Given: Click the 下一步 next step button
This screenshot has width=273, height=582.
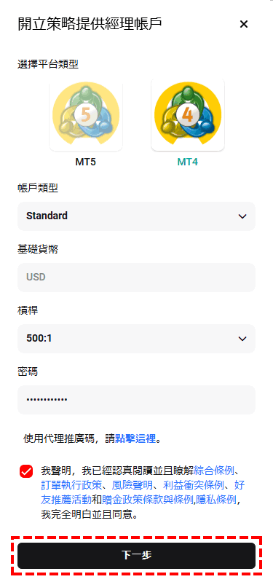Looking at the screenshot, I should click(x=137, y=556).
